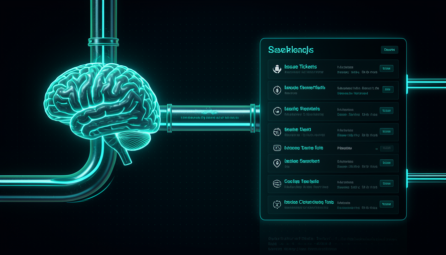Click the dimmed button in the gauge icon row
This screenshot has height=255, width=446.
387,148
